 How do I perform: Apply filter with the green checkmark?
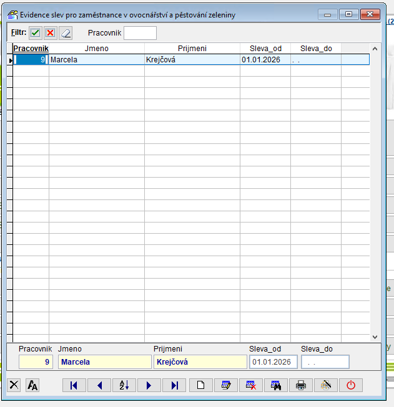[x=36, y=33]
